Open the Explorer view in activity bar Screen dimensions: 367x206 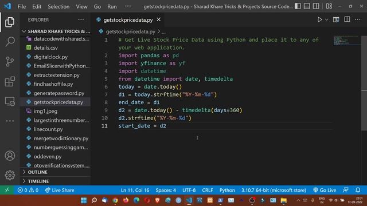pyautogui.click(x=10, y=22)
